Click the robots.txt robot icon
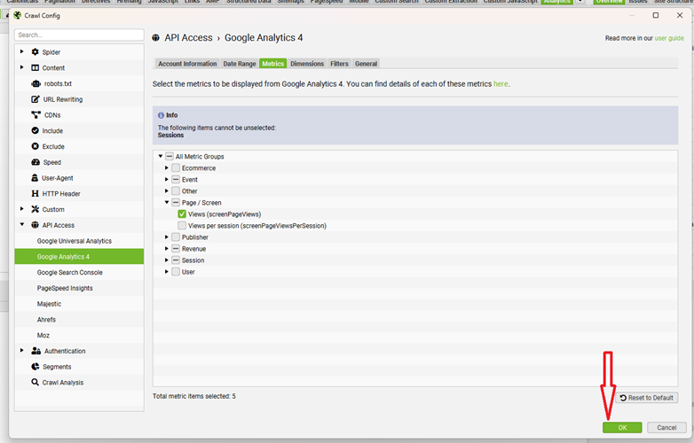The image size is (694, 443). click(35, 83)
